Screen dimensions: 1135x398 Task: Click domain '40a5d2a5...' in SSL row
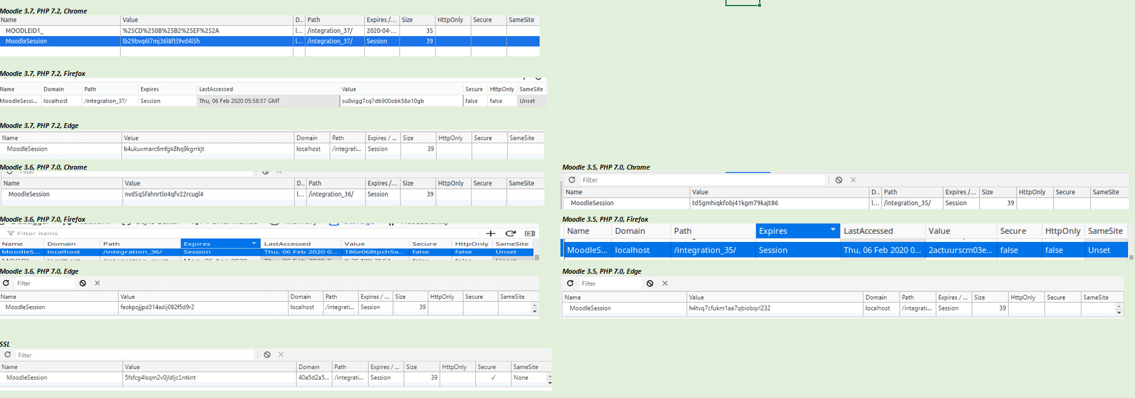click(313, 378)
